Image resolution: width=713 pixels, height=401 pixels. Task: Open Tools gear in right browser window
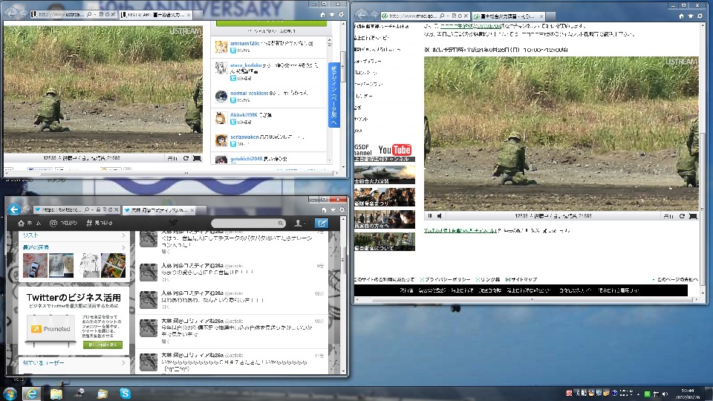pos(700,16)
